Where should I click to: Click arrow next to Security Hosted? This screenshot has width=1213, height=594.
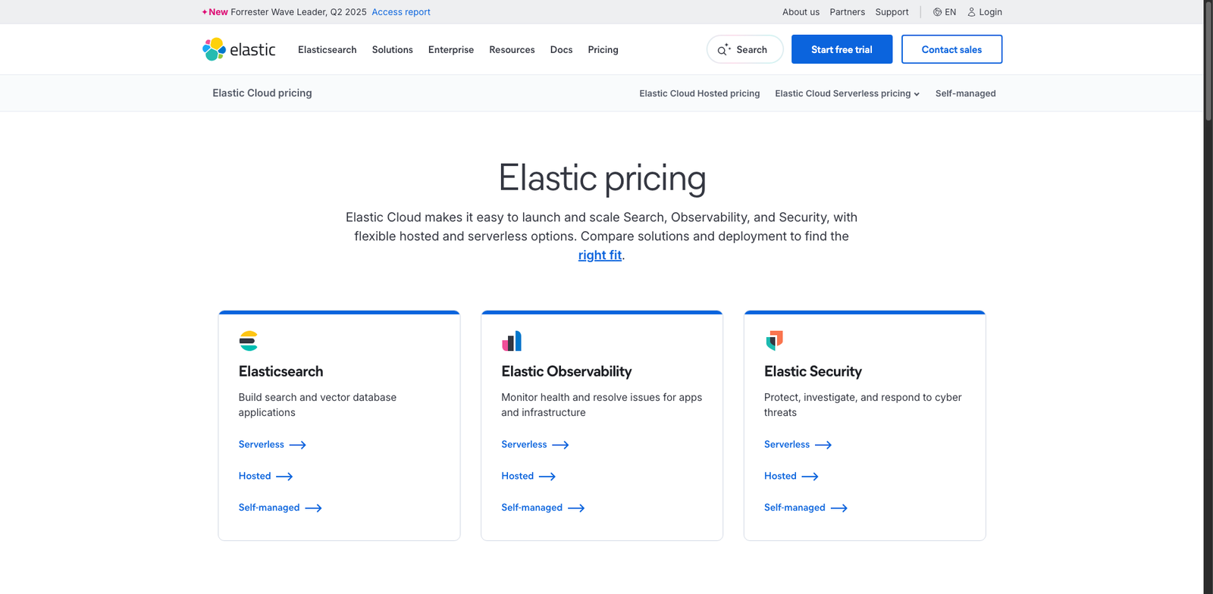point(810,477)
